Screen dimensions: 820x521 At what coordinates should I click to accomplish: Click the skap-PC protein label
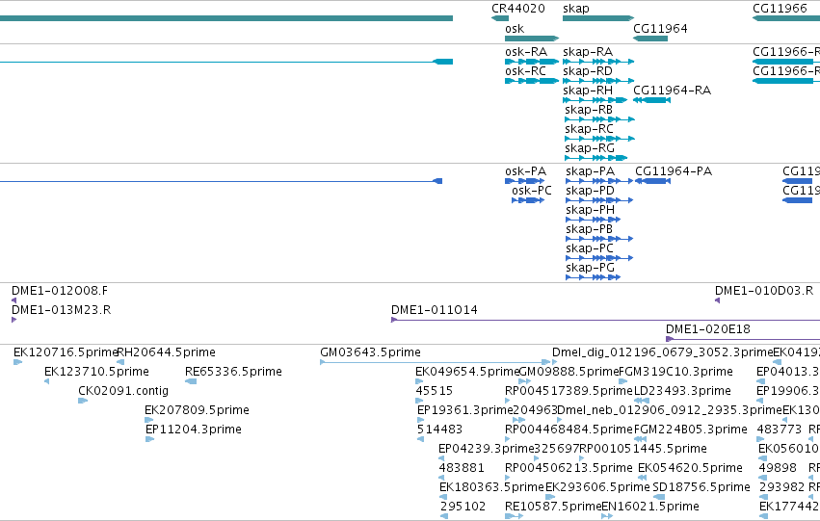pos(590,248)
